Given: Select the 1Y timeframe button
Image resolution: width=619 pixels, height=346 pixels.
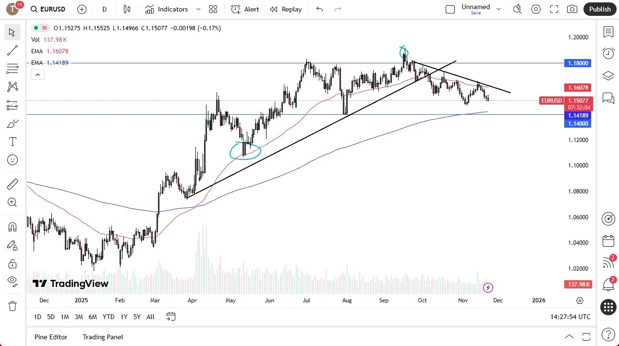Looking at the screenshot, I should pos(123,317).
